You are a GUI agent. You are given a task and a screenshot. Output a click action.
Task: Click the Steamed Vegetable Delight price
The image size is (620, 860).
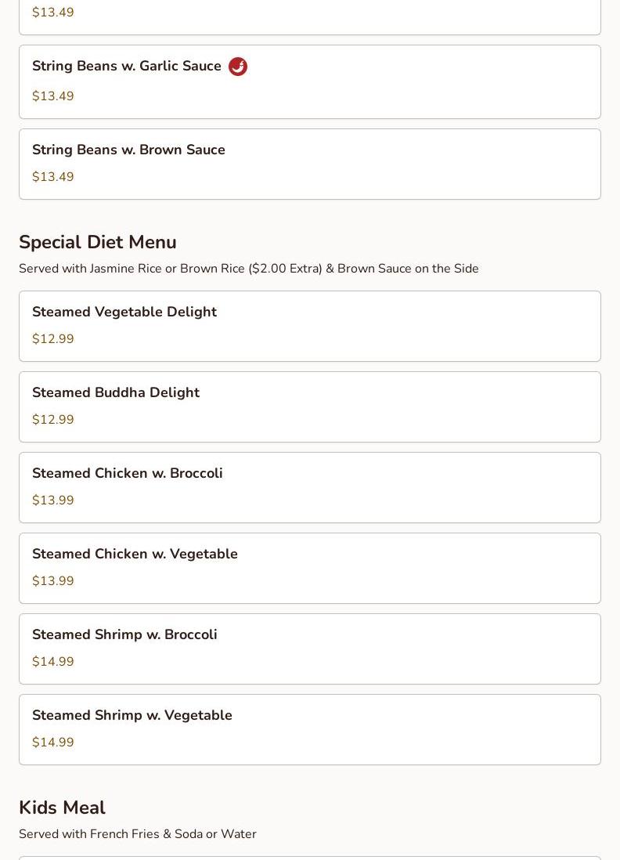pyautogui.click(x=53, y=339)
